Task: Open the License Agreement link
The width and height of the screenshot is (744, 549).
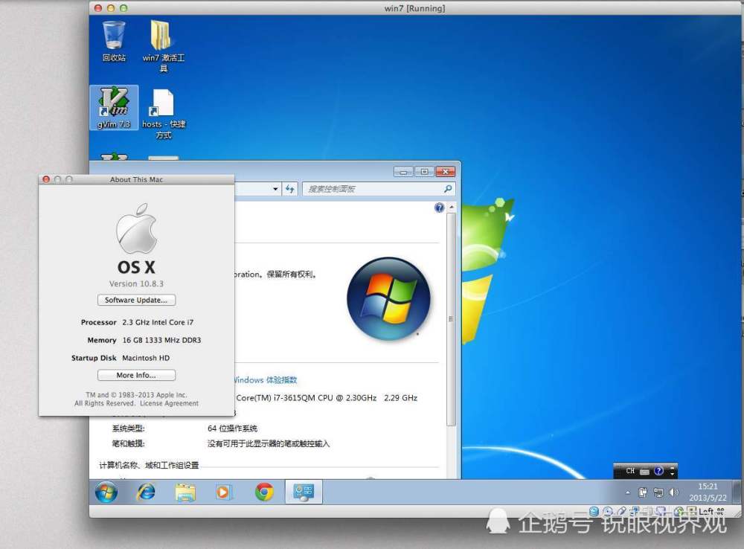Action: [x=169, y=403]
